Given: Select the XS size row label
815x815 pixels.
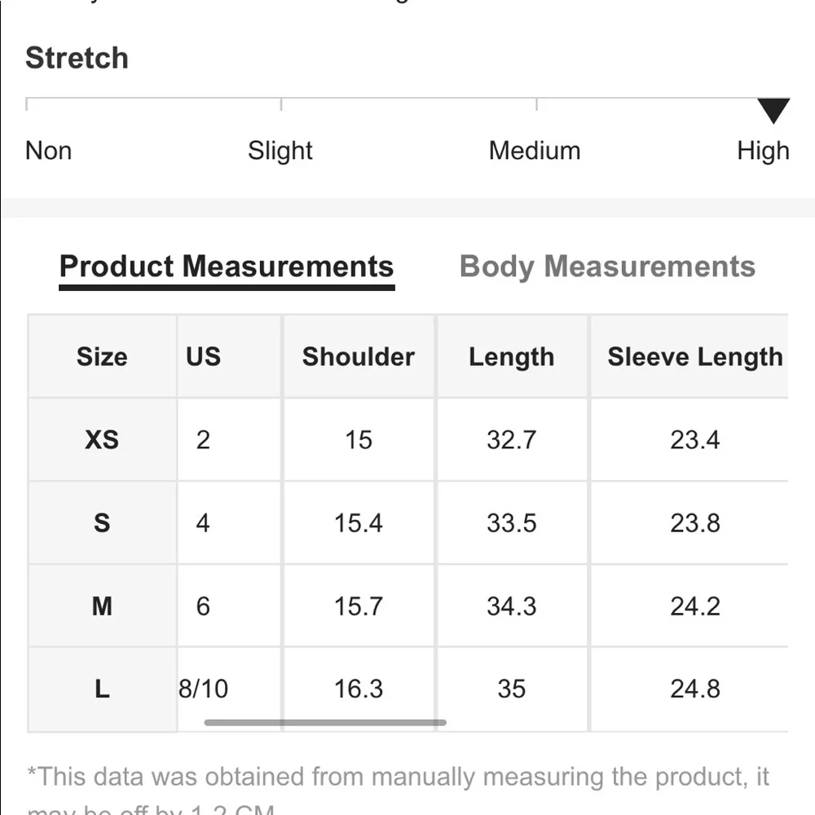Looking at the screenshot, I should 102,440.
